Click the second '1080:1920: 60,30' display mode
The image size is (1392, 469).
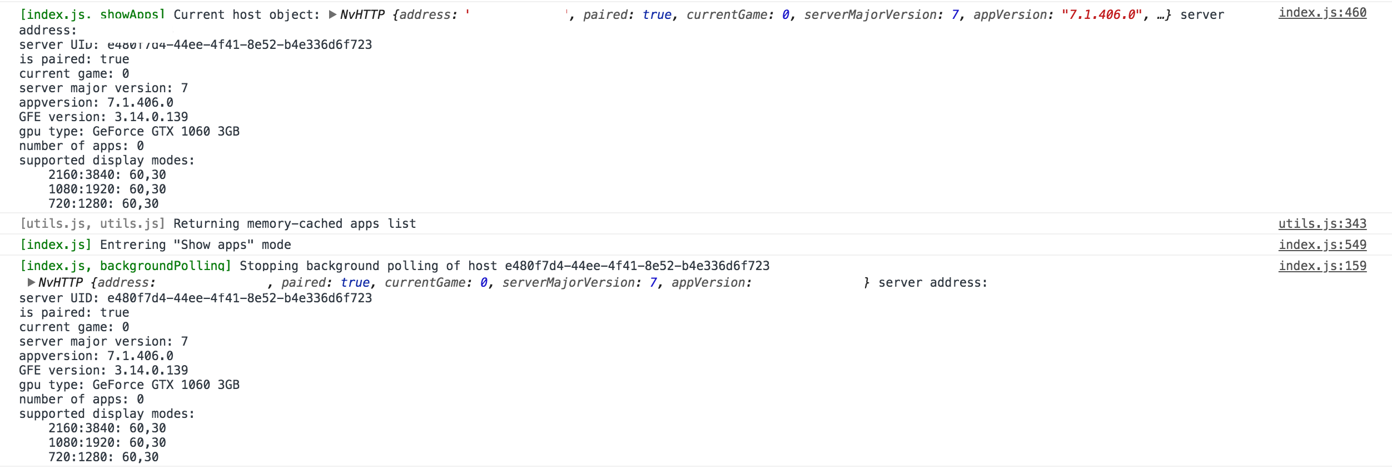pos(107,442)
